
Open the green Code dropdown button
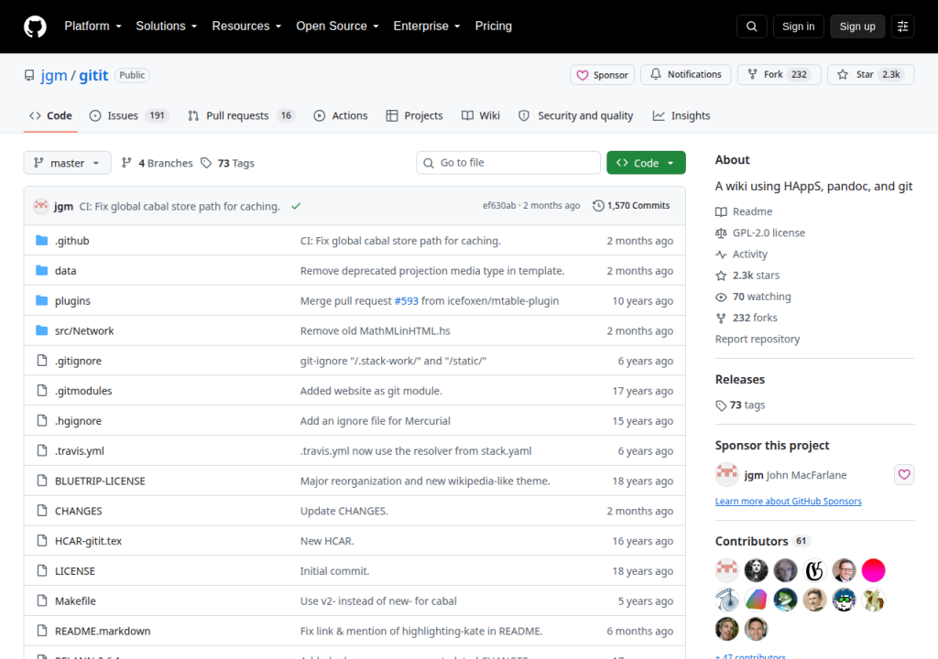[646, 163]
